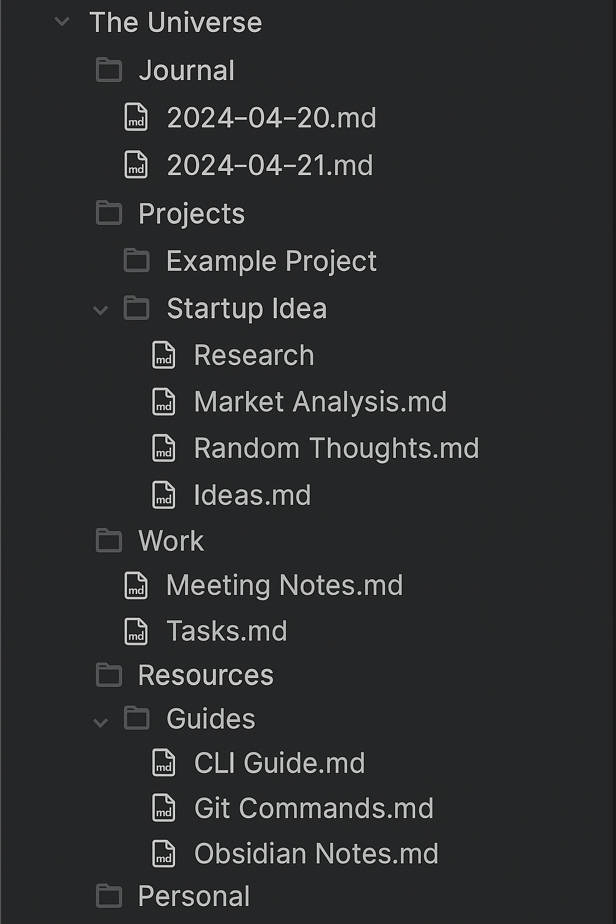Collapse The Universe root chevron
The height and width of the screenshot is (924, 616).
tap(62, 23)
